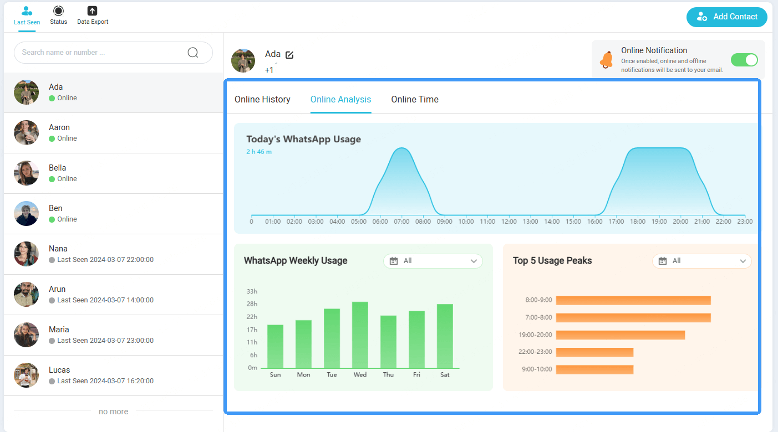Click Ada's avatar in the detail header

243,61
